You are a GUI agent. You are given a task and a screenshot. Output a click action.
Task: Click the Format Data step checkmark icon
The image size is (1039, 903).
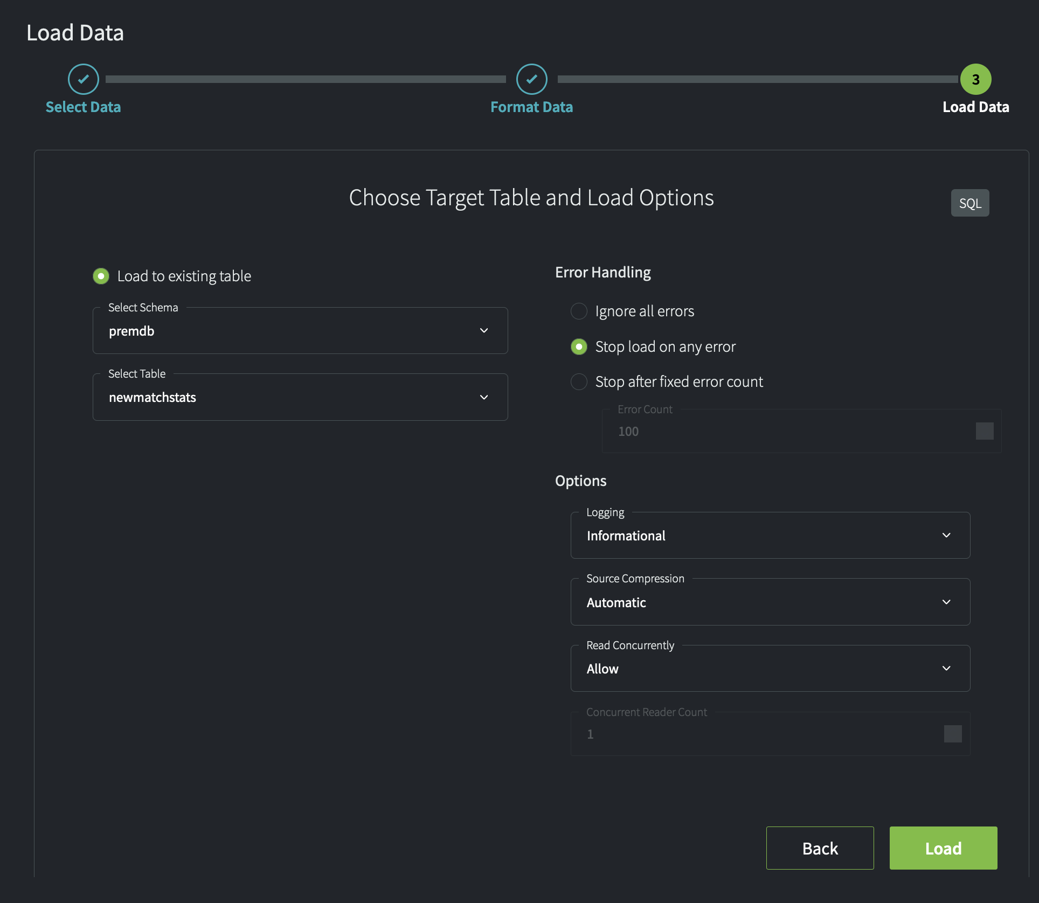point(531,79)
